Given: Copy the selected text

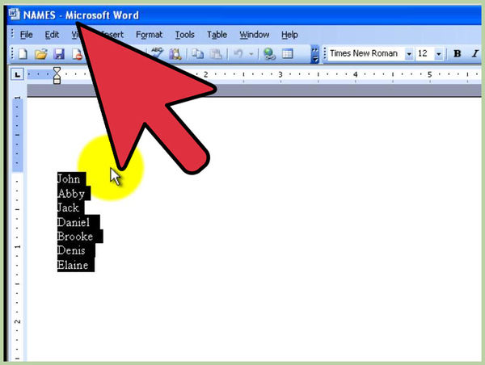Looking at the screenshot, I should point(197,54).
